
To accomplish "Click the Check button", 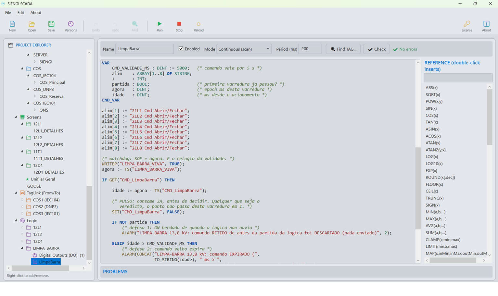I will pyautogui.click(x=376, y=49).
